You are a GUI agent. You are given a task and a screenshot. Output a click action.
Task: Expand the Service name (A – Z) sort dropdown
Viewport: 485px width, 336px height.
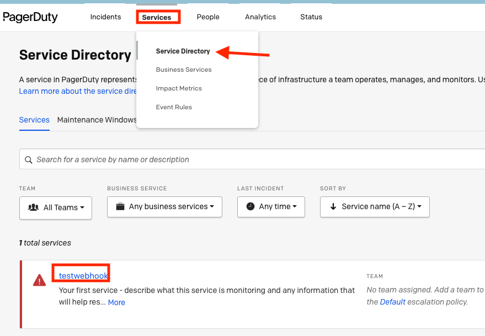tap(375, 207)
